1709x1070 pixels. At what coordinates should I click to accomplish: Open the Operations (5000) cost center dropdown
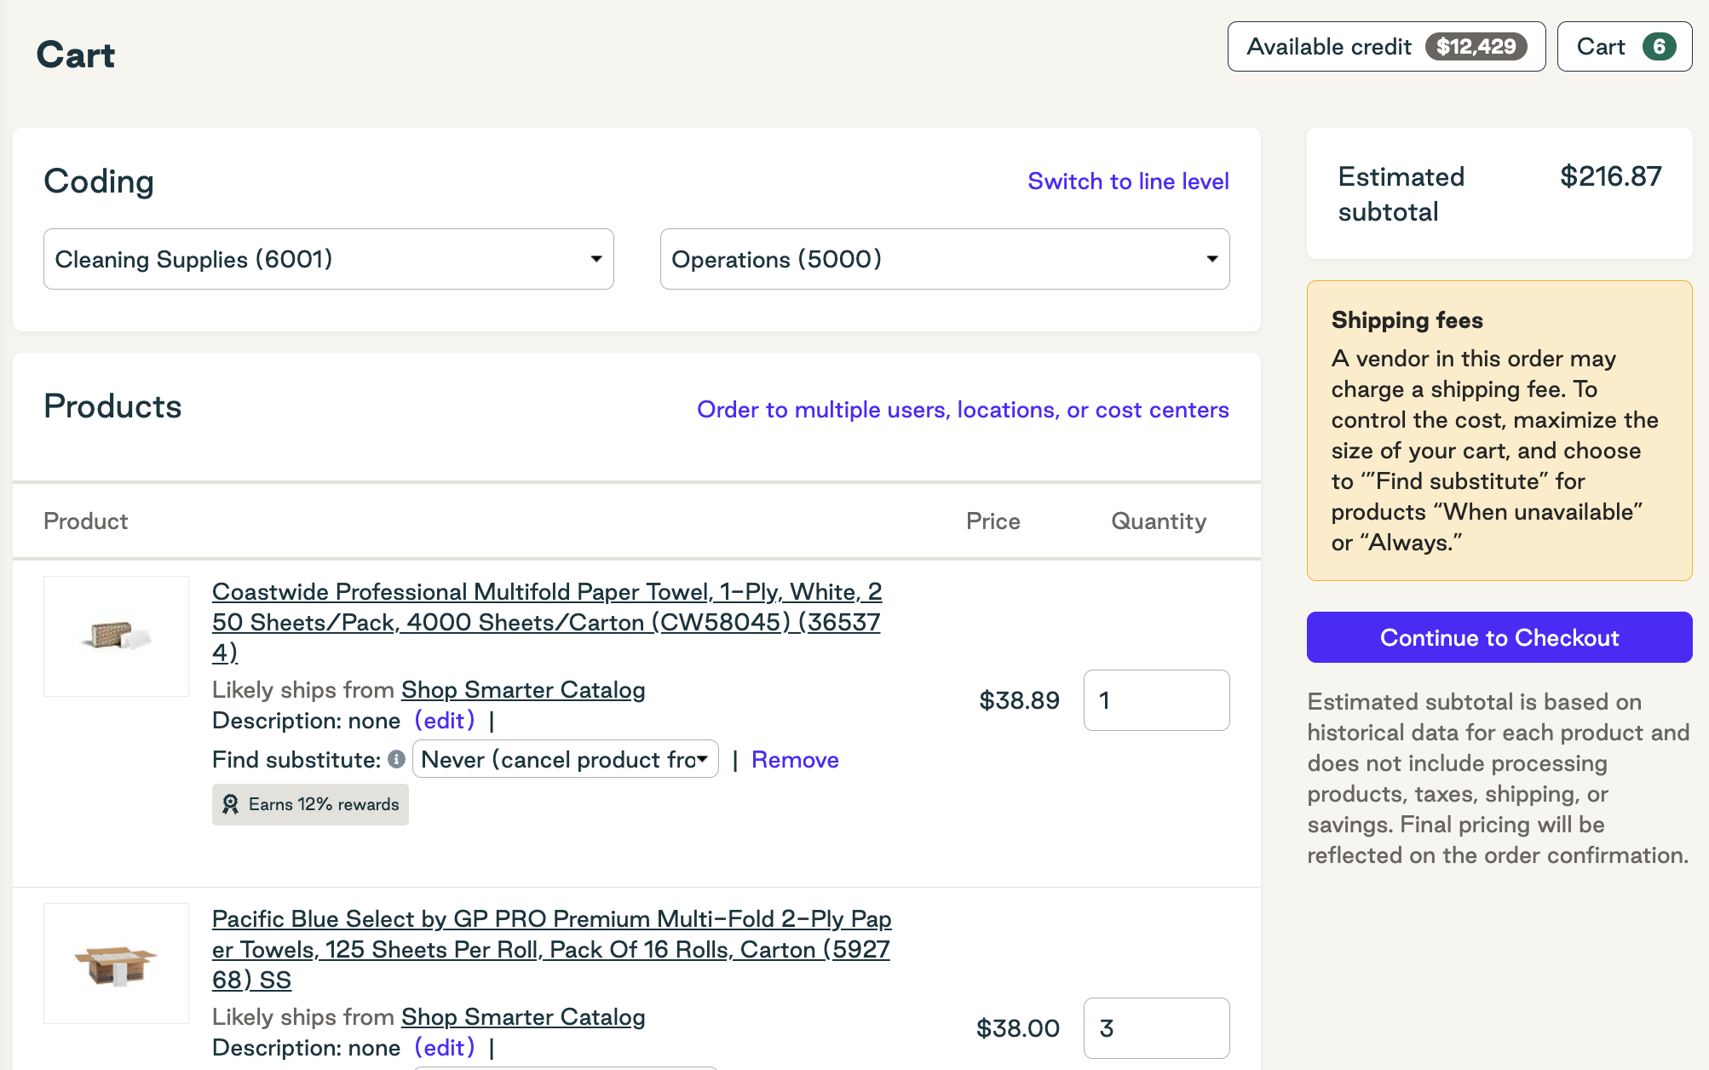pyautogui.click(x=943, y=259)
